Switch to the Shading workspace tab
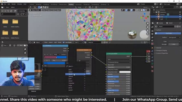The height and width of the screenshot is (102, 182). coord(71,5)
